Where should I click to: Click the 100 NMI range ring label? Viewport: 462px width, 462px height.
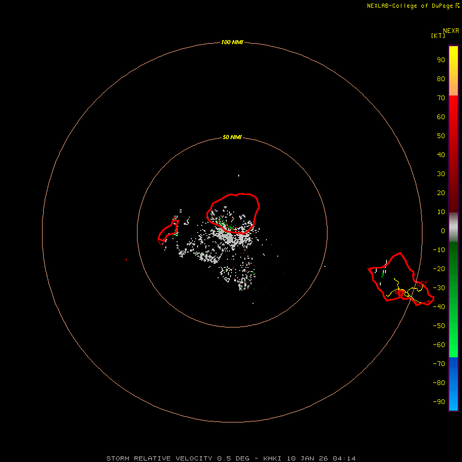232,42
